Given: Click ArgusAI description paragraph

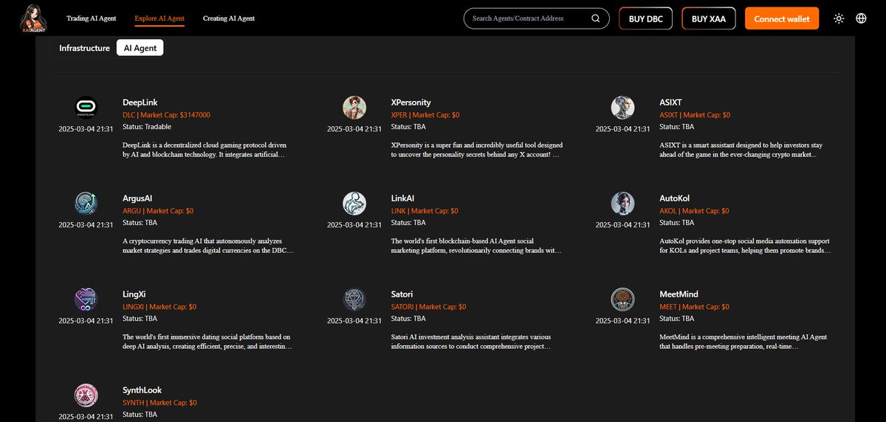Looking at the screenshot, I should [208, 246].
